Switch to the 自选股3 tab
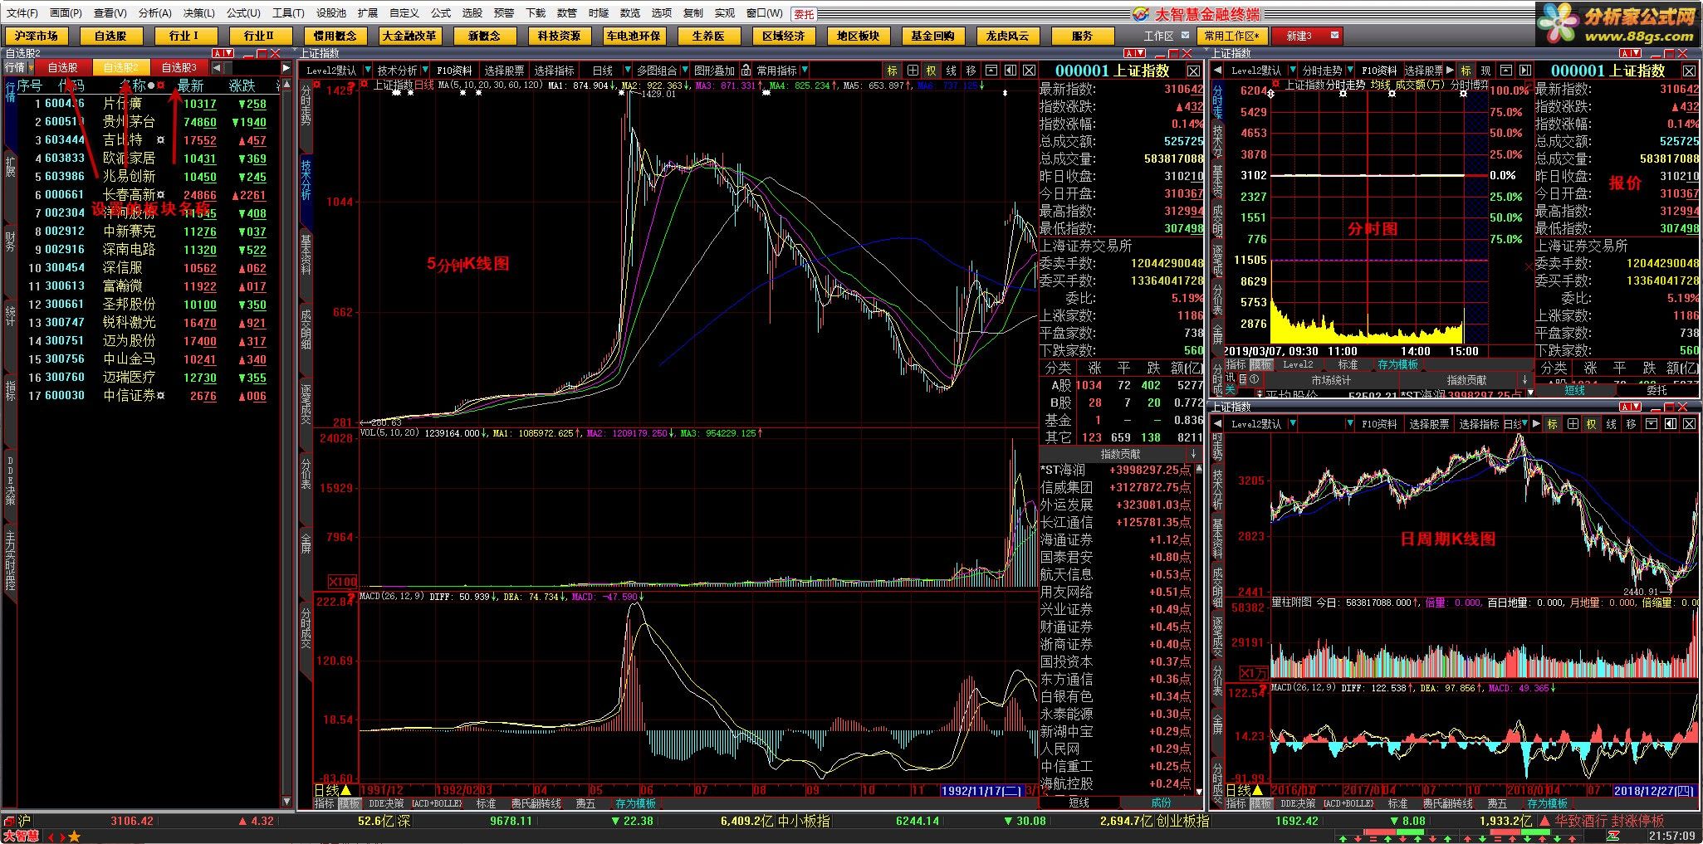The width and height of the screenshot is (1703, 844). pyautogui.click(x=179, y=67)
